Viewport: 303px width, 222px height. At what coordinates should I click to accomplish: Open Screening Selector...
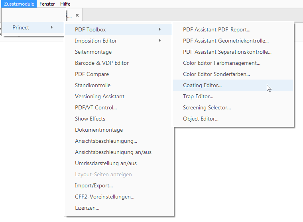pos(233,108)
